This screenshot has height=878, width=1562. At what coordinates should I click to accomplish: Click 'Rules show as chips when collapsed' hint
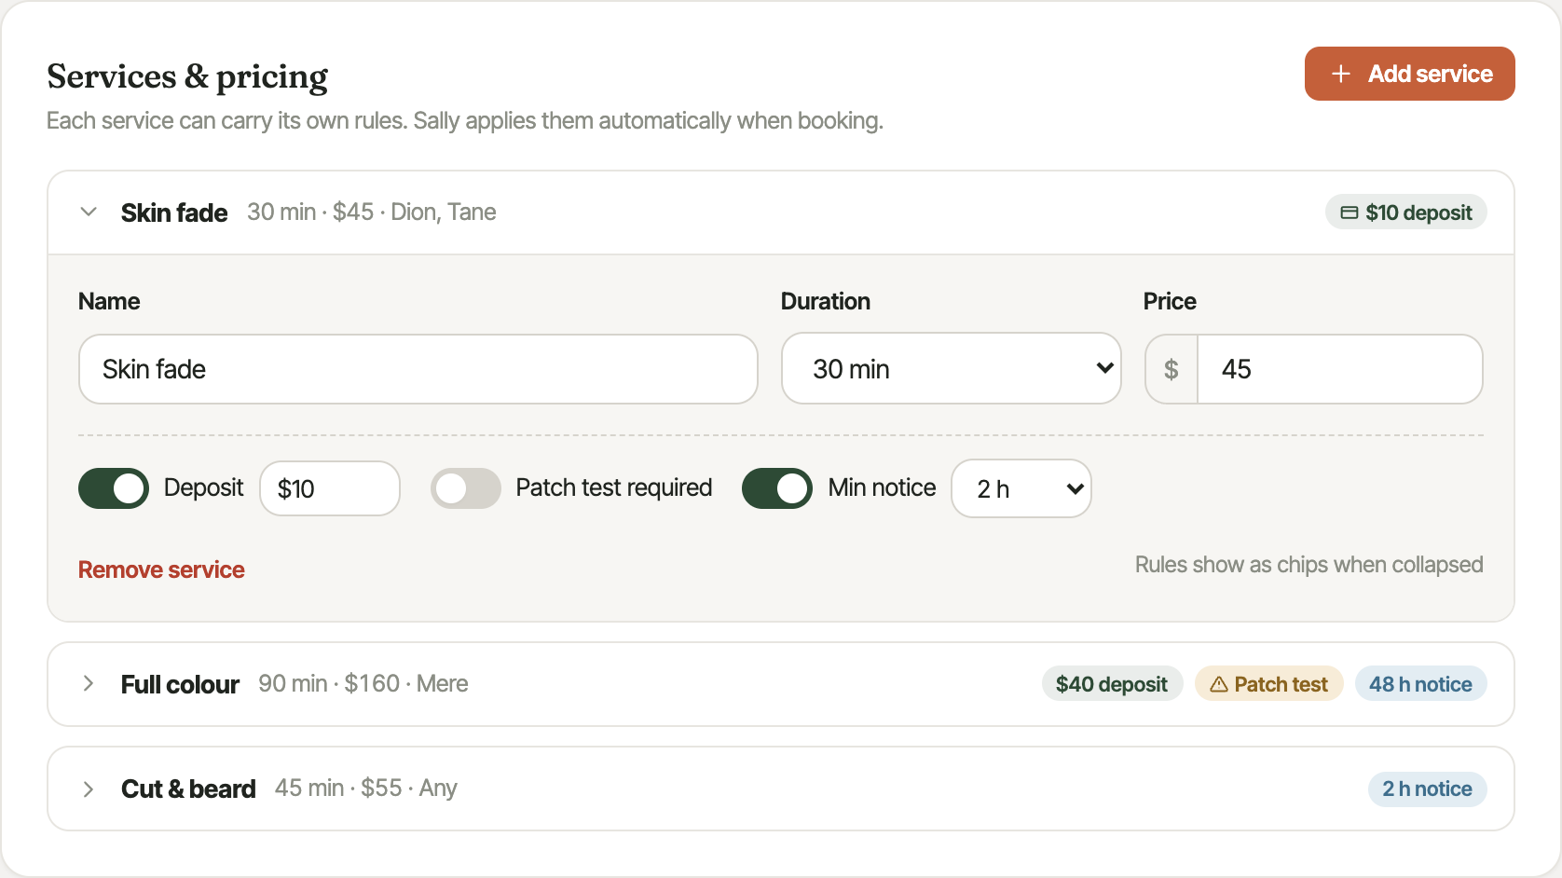(x=1309, y=565)
